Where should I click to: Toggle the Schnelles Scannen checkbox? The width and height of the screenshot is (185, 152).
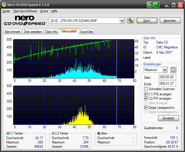point(146,89)
